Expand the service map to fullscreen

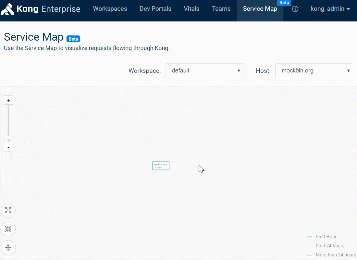tap(8, 210)
